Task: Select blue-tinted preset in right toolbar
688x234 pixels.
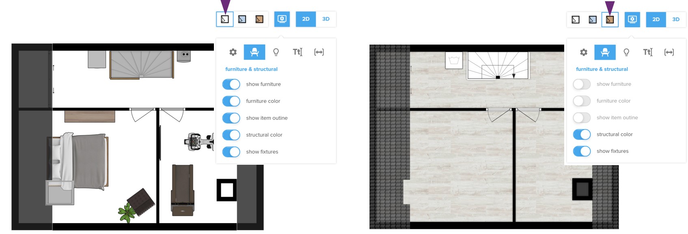Action: point(593,19)
